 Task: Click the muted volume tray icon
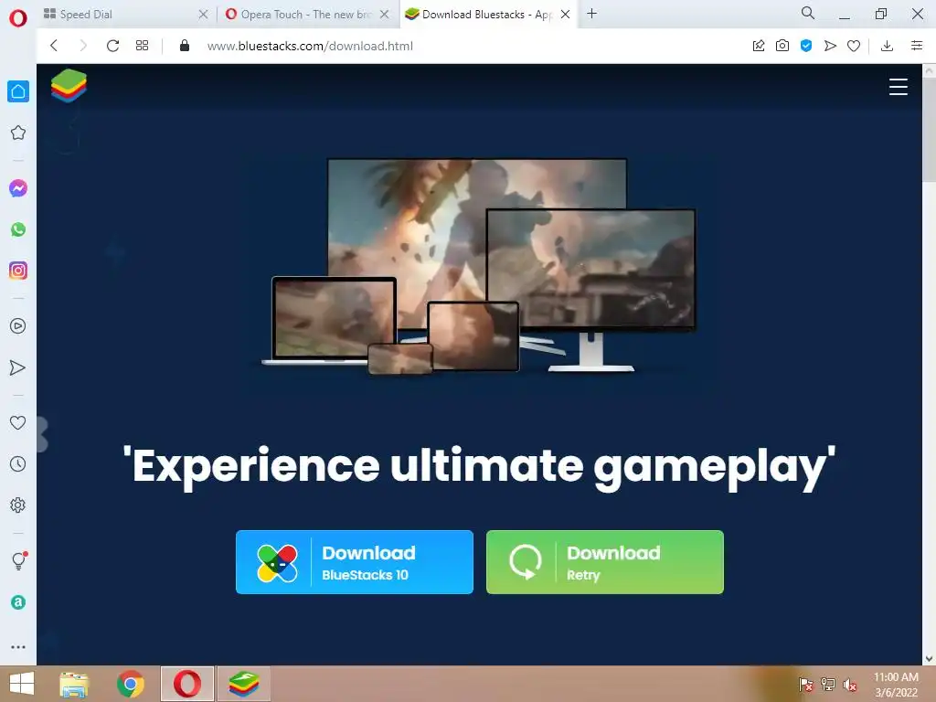tap(850, 685)
